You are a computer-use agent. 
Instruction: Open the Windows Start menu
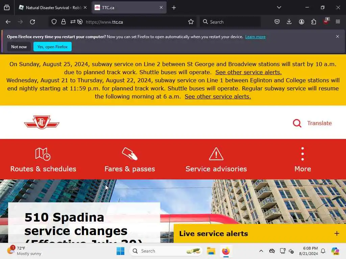coord(121,251)
